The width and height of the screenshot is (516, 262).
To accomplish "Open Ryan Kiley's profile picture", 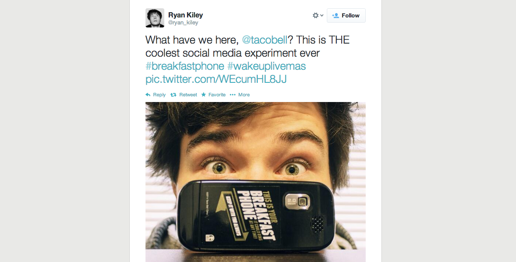I will click(155, 17).
